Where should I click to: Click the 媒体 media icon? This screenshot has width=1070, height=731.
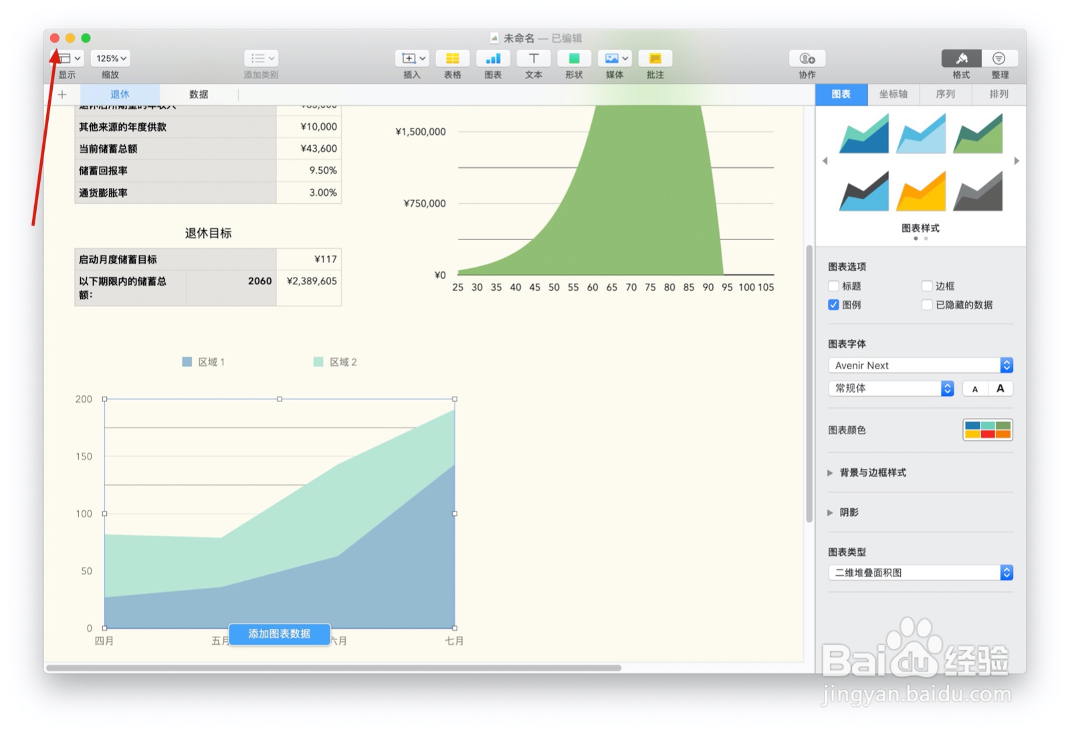[x=610, y=58]
